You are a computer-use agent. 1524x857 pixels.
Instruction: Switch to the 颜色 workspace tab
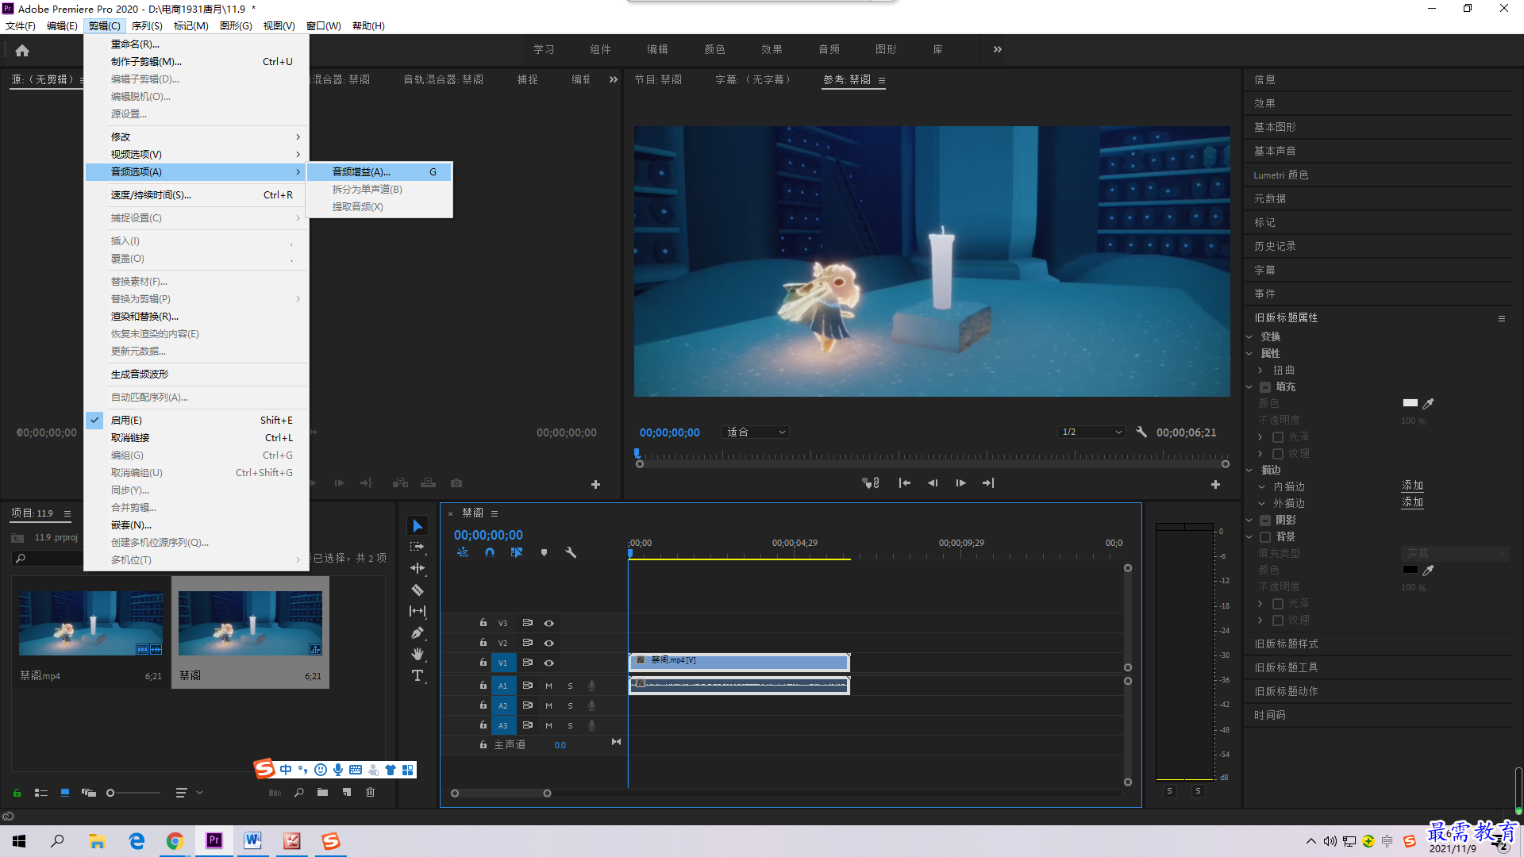pos(714,49)
